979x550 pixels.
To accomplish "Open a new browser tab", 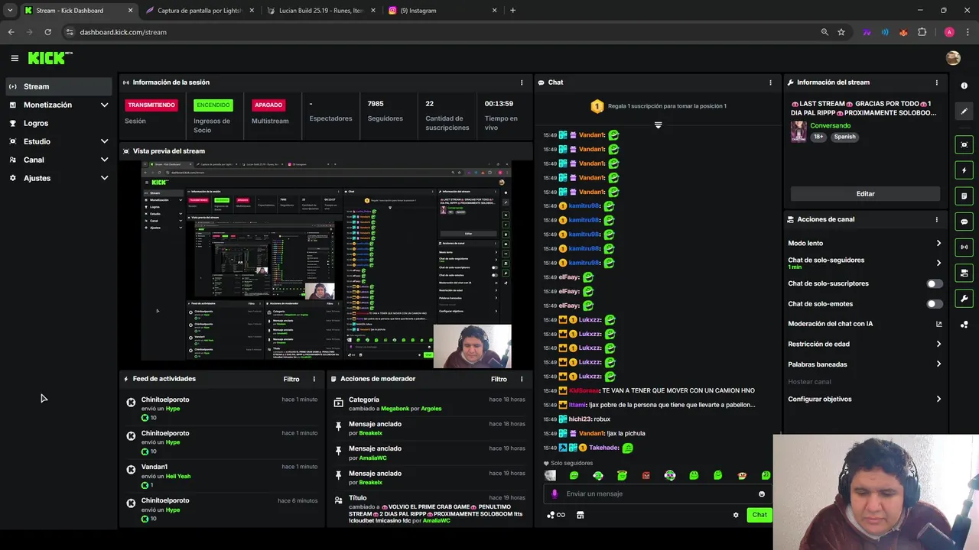I will click(x=512, y=11).
